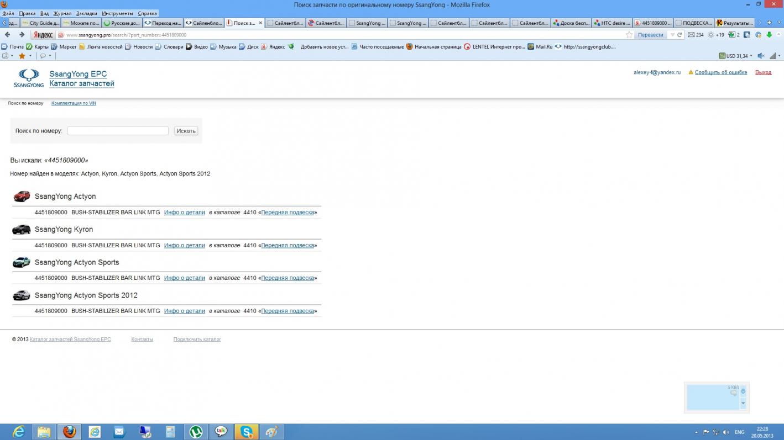Viewport: 784px width, 440px height.
Task: Open the Подключить каталог footer link
Action: click(x=197, y=340)
